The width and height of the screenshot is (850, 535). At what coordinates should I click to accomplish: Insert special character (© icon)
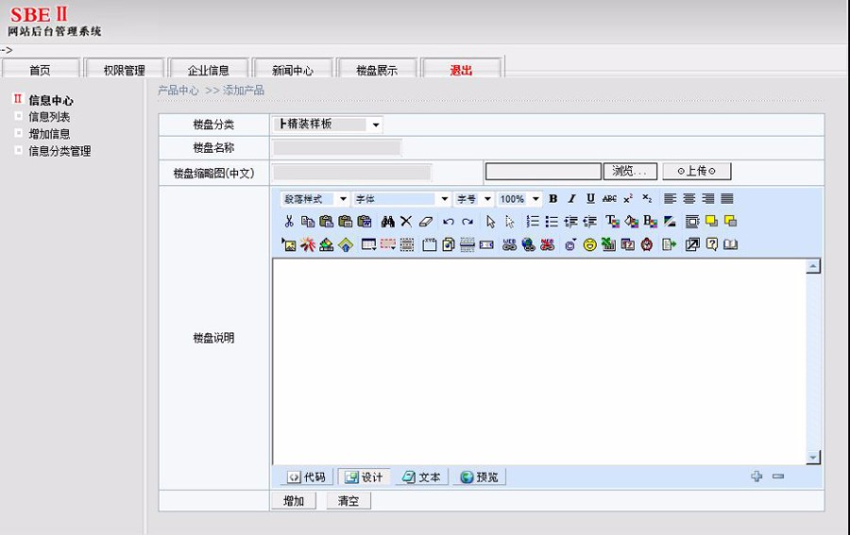coord(570,244)
